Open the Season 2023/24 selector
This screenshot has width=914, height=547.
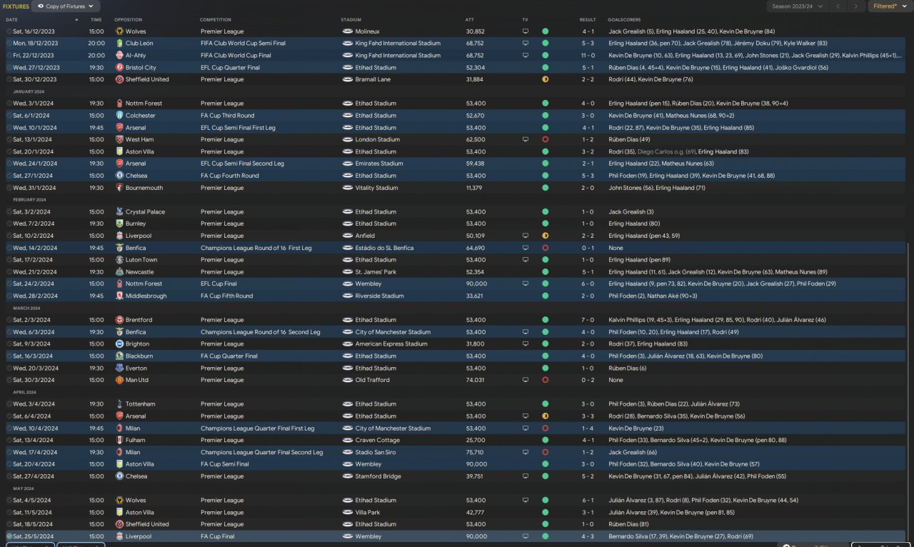click(x=796, y=6)
